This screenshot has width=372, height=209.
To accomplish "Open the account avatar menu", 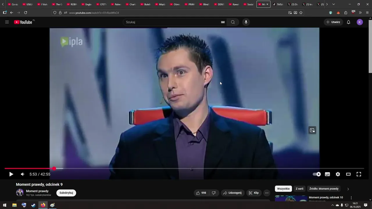I will click(x=360, y=22).
